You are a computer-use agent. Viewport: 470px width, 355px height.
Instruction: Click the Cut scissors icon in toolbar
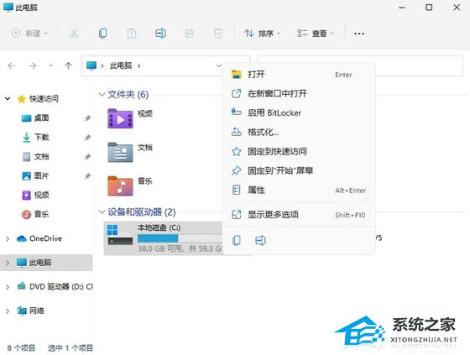pyautogui.click(x=74, y=34)
